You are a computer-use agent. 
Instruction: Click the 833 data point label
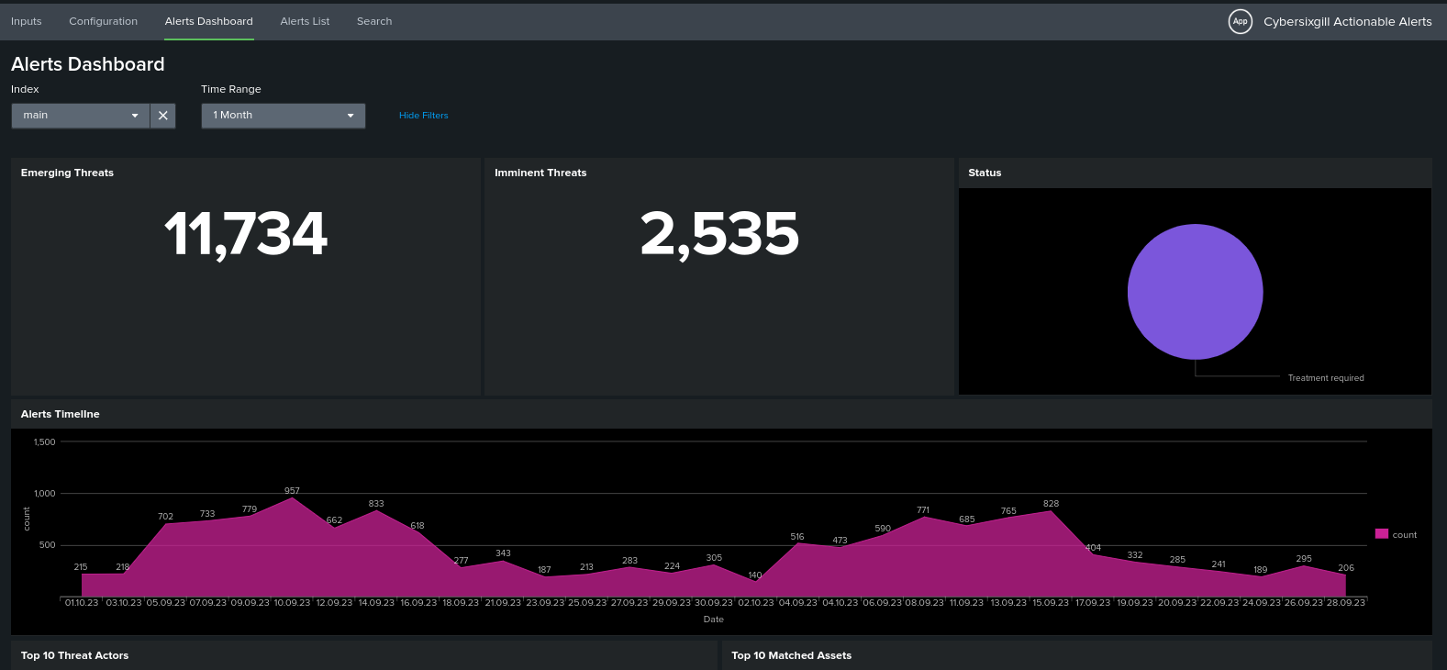(x=376, y=504)
